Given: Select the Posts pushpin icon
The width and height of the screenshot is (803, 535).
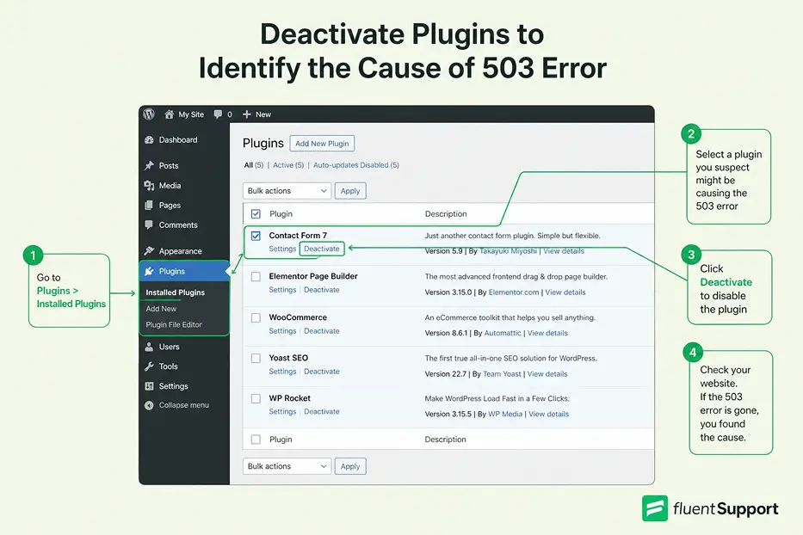Looking at the screenshot, I should click(x=151, y=165).
